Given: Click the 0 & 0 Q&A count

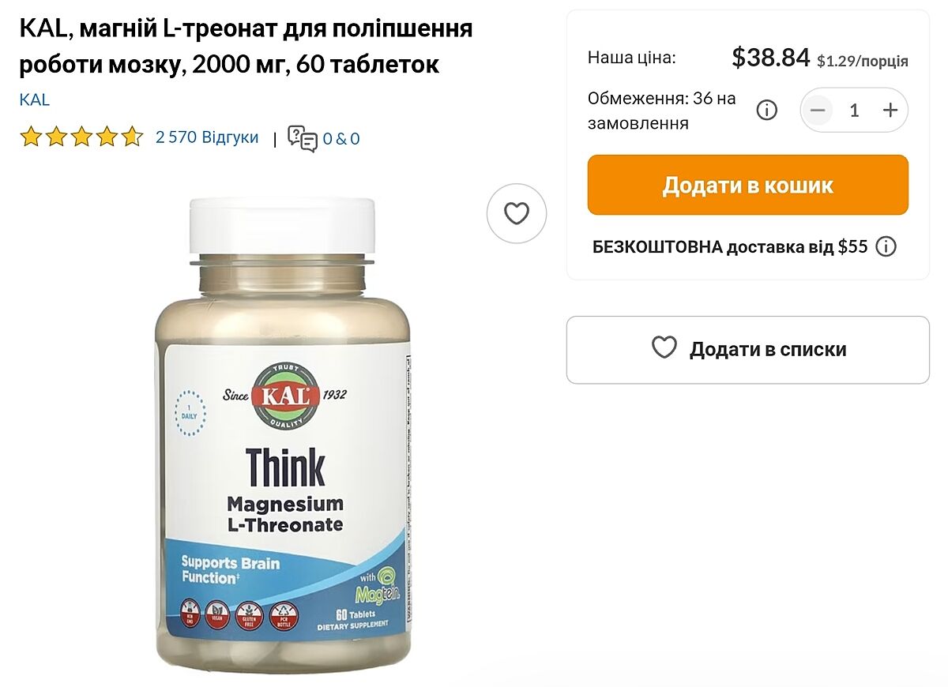Looking at the screenshot, I should click(x=341, y=139).
